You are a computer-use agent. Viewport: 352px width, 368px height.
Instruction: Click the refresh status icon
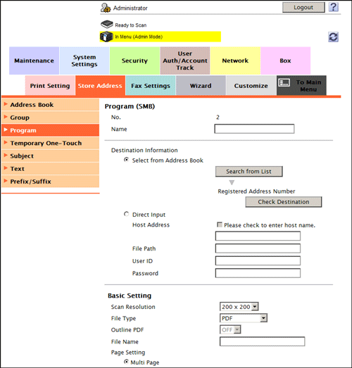(x=333, y=37)
